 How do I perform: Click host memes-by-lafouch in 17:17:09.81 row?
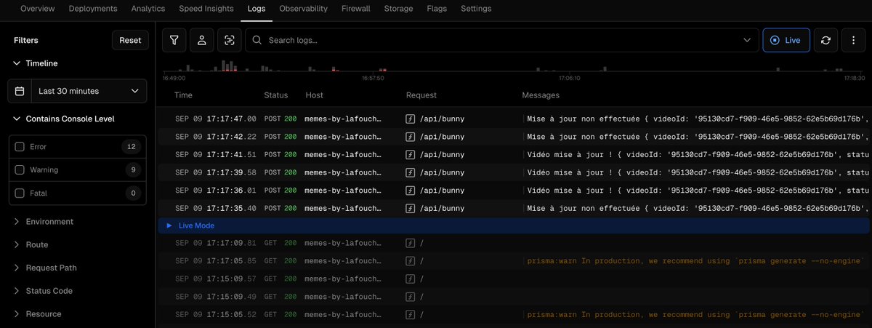(x=343, y=243)
